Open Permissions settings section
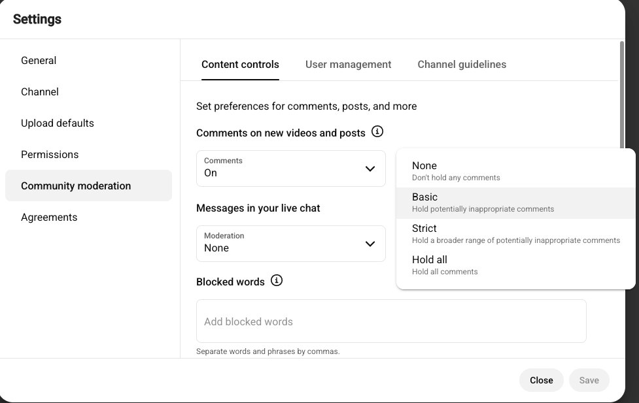Viewport: 639px width, 403px height. click(88, 154)
